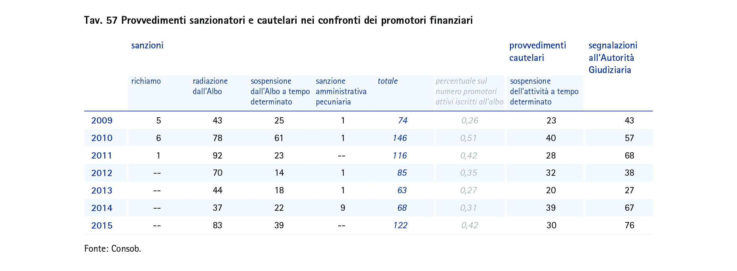
Task: Click the 'richiamo' column header
Action: [146, 81]
